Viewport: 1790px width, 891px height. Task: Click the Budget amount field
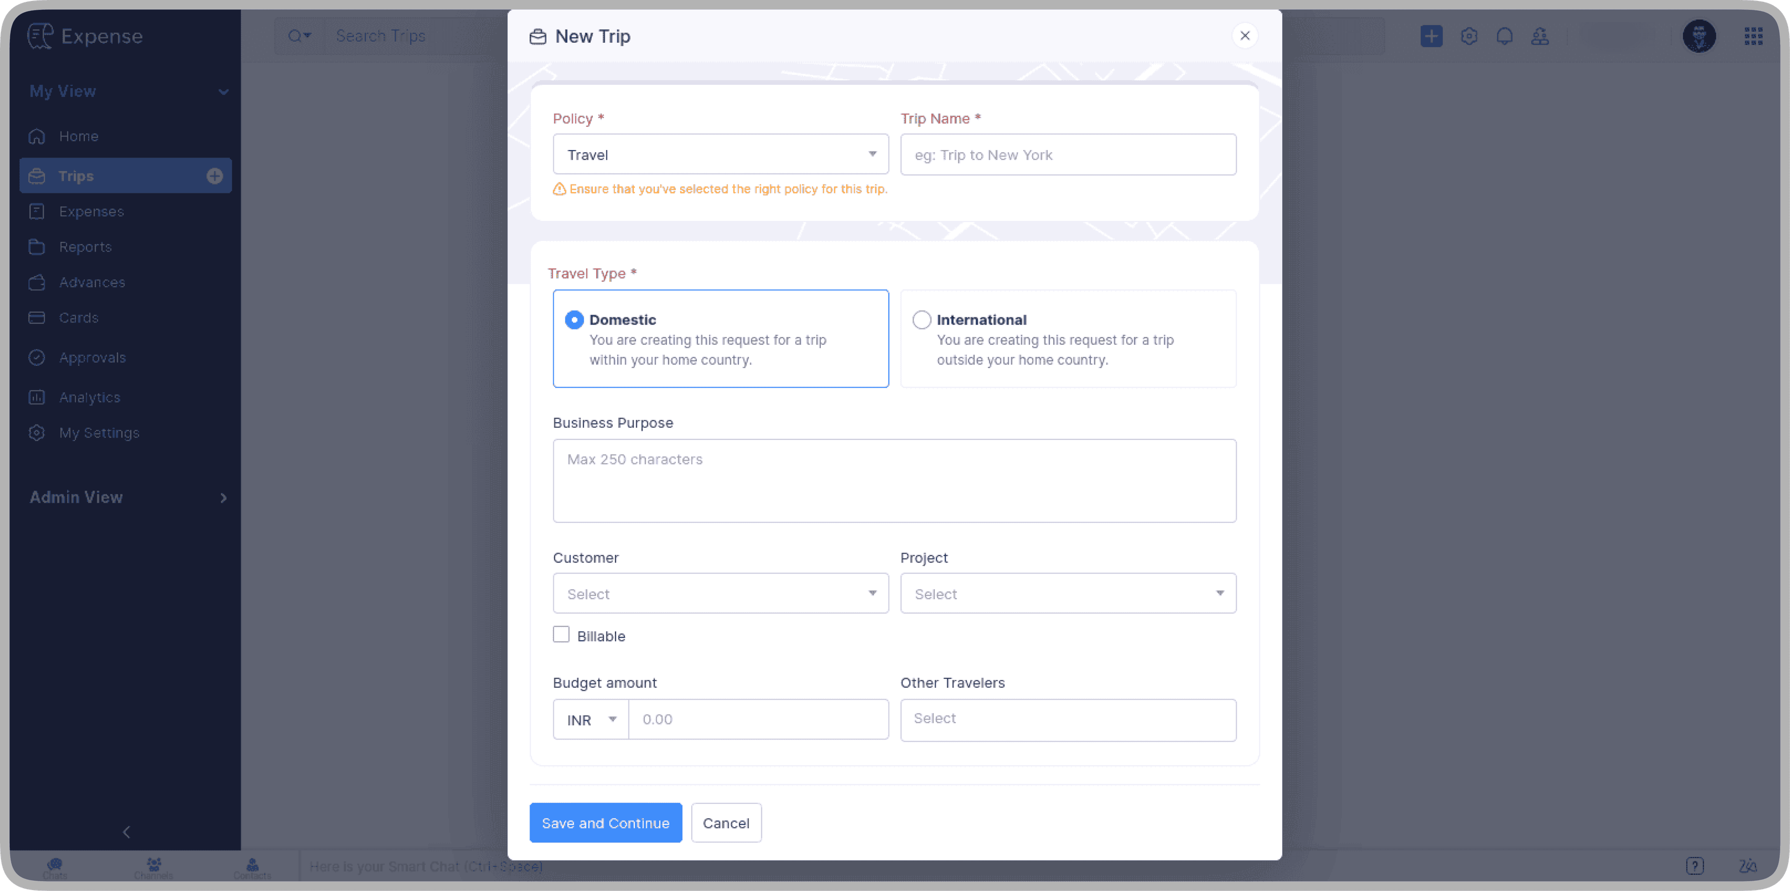pos(758,719)
